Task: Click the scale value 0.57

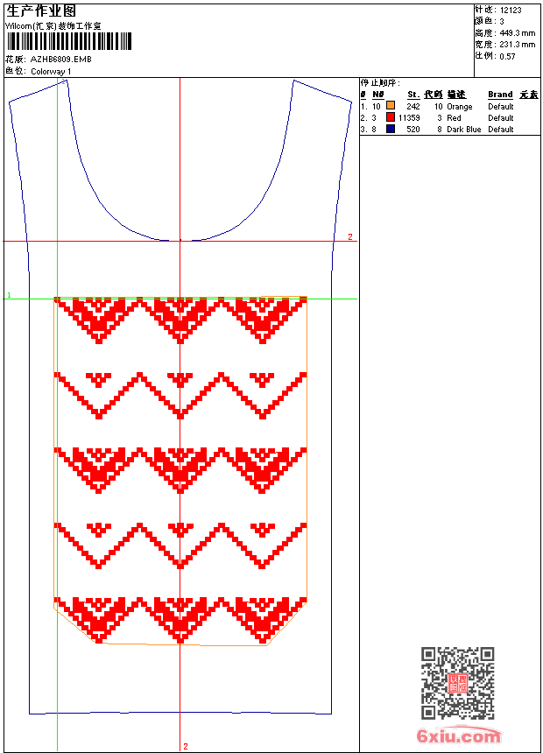Action: click(x=507, y=56)
